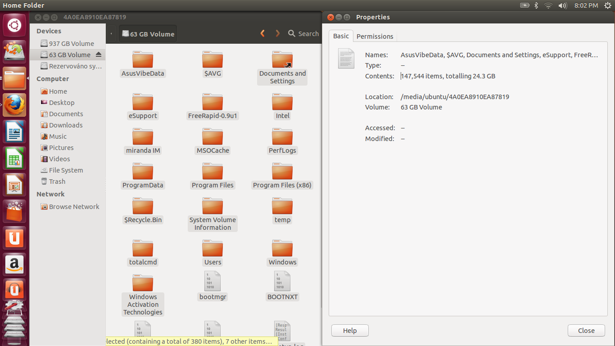
Task: Expand the path bar left arrow
Action: click(x=111, y=34)
